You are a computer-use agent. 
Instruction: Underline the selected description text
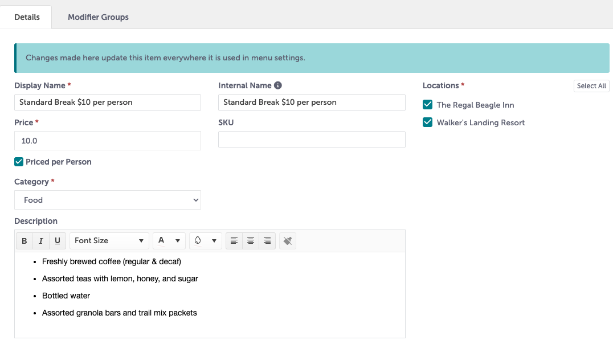pos(58,241)
